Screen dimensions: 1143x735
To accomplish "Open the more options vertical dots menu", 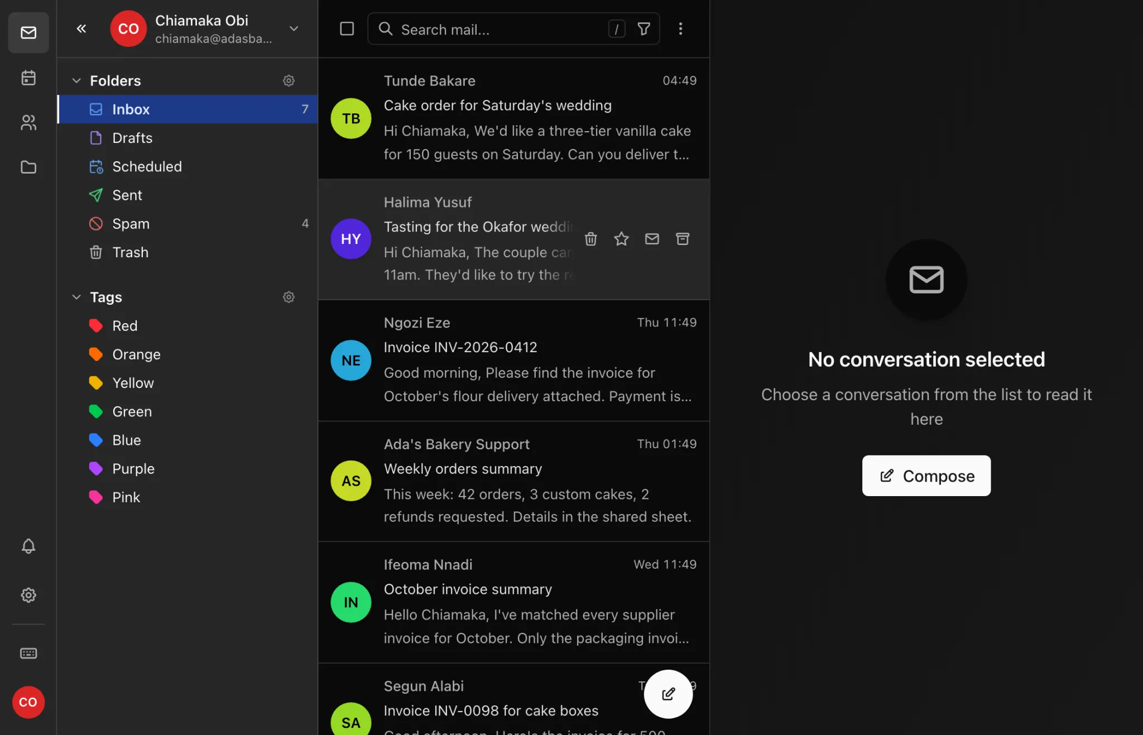I will (x=680, y=28).
